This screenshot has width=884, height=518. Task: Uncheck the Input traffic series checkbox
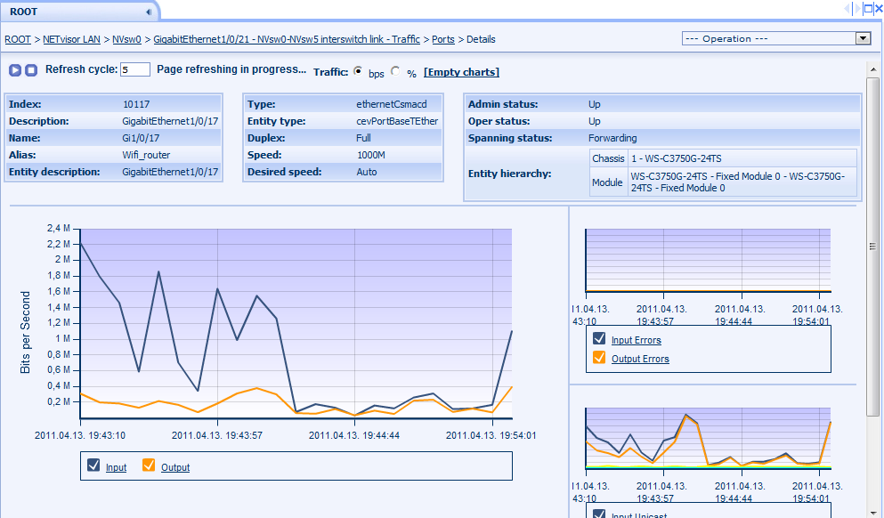tap(94, 465)
